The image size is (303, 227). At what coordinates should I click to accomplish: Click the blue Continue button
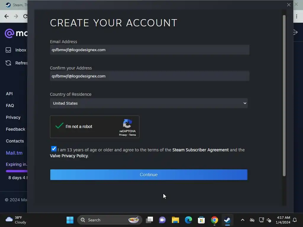click(149, 175)
